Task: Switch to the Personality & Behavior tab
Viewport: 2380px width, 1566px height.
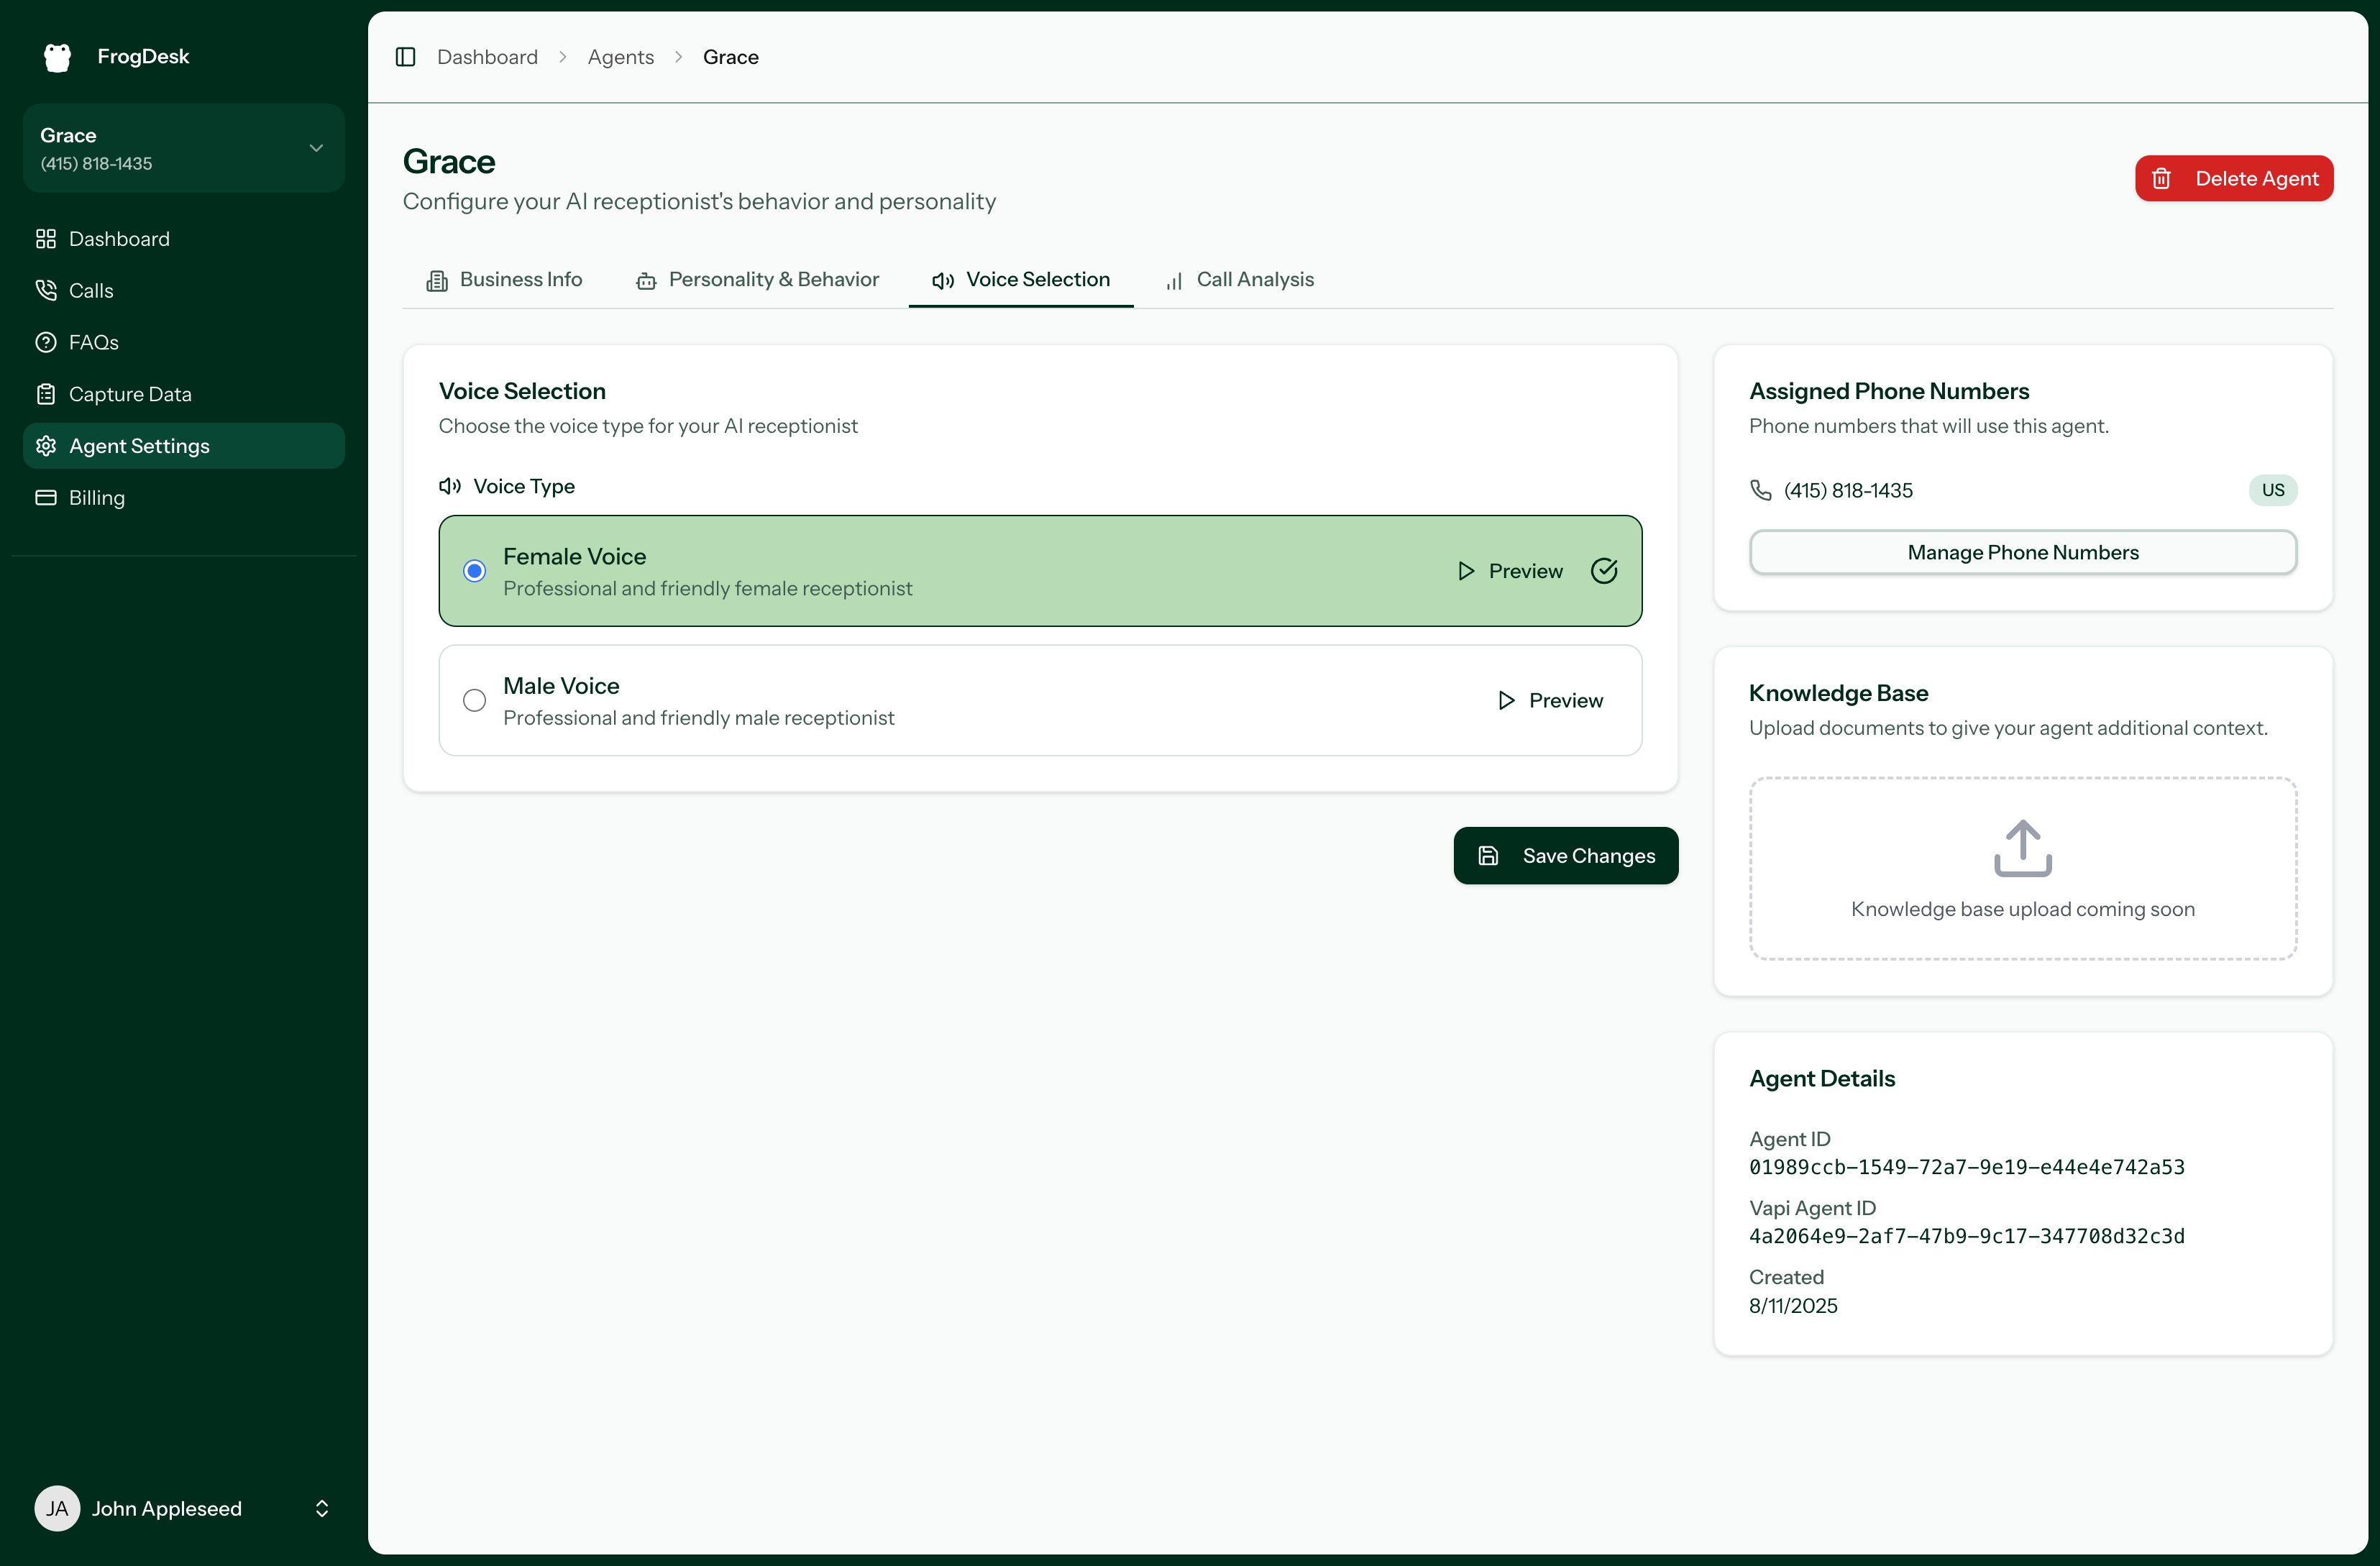Action: tap(758, 279)
